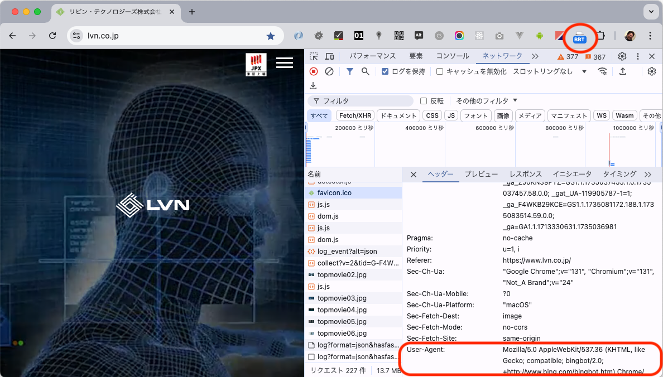Enable the キャッシュを無効化 checkbox
The image size is (663, 377).
[x=440, y=71]
